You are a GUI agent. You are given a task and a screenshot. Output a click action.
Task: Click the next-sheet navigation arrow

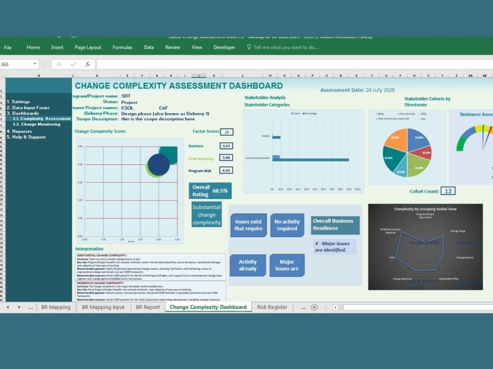coord(19,307)
